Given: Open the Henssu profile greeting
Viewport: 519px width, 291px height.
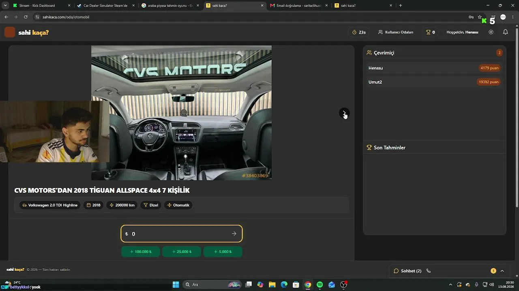Looking at the screenshot, I should pyautogui.click(x=462, y=32).
